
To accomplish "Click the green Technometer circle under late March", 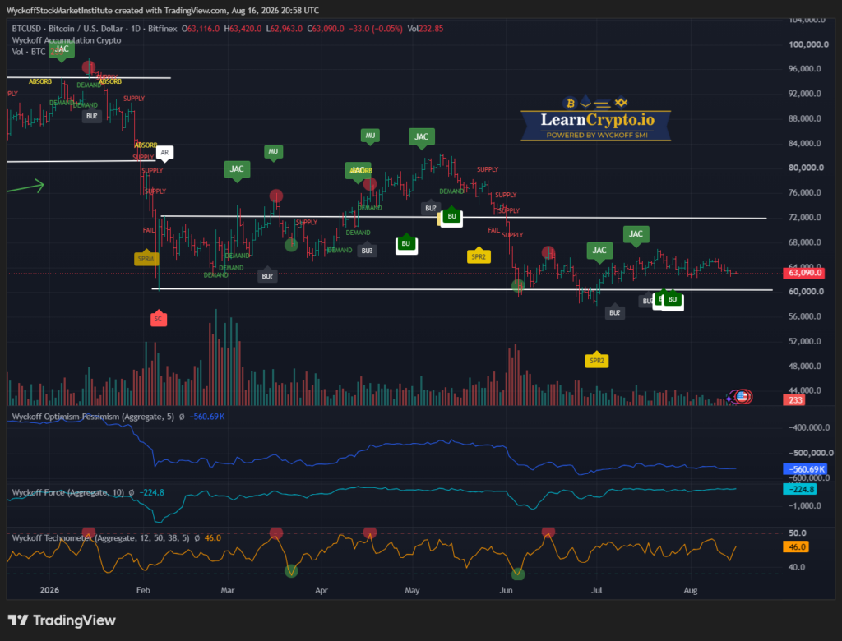I will [291, 571].
